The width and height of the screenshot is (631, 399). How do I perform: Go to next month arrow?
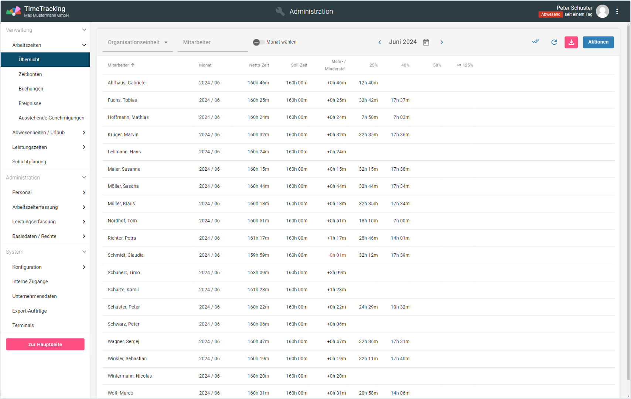click(441, 42)
